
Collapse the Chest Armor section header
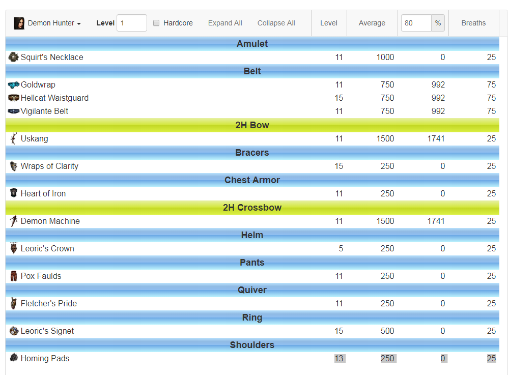[x=252, y=180]
